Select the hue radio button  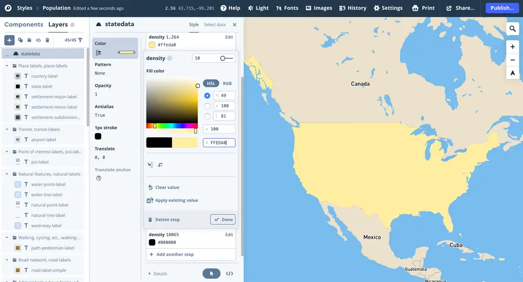click(207, 96)
